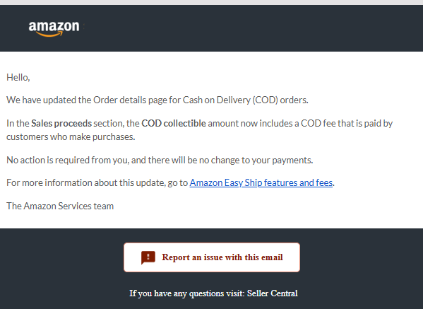Image resolution: width=423 pixels, height=309 pixels.
Task: Click the light gray strip above header
Action: pos(212,2)
